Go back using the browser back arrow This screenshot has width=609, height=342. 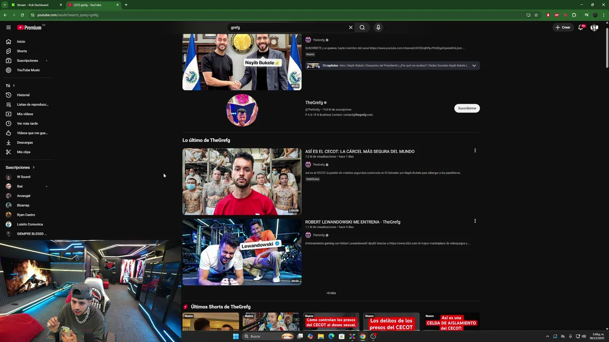click(5, 15)
